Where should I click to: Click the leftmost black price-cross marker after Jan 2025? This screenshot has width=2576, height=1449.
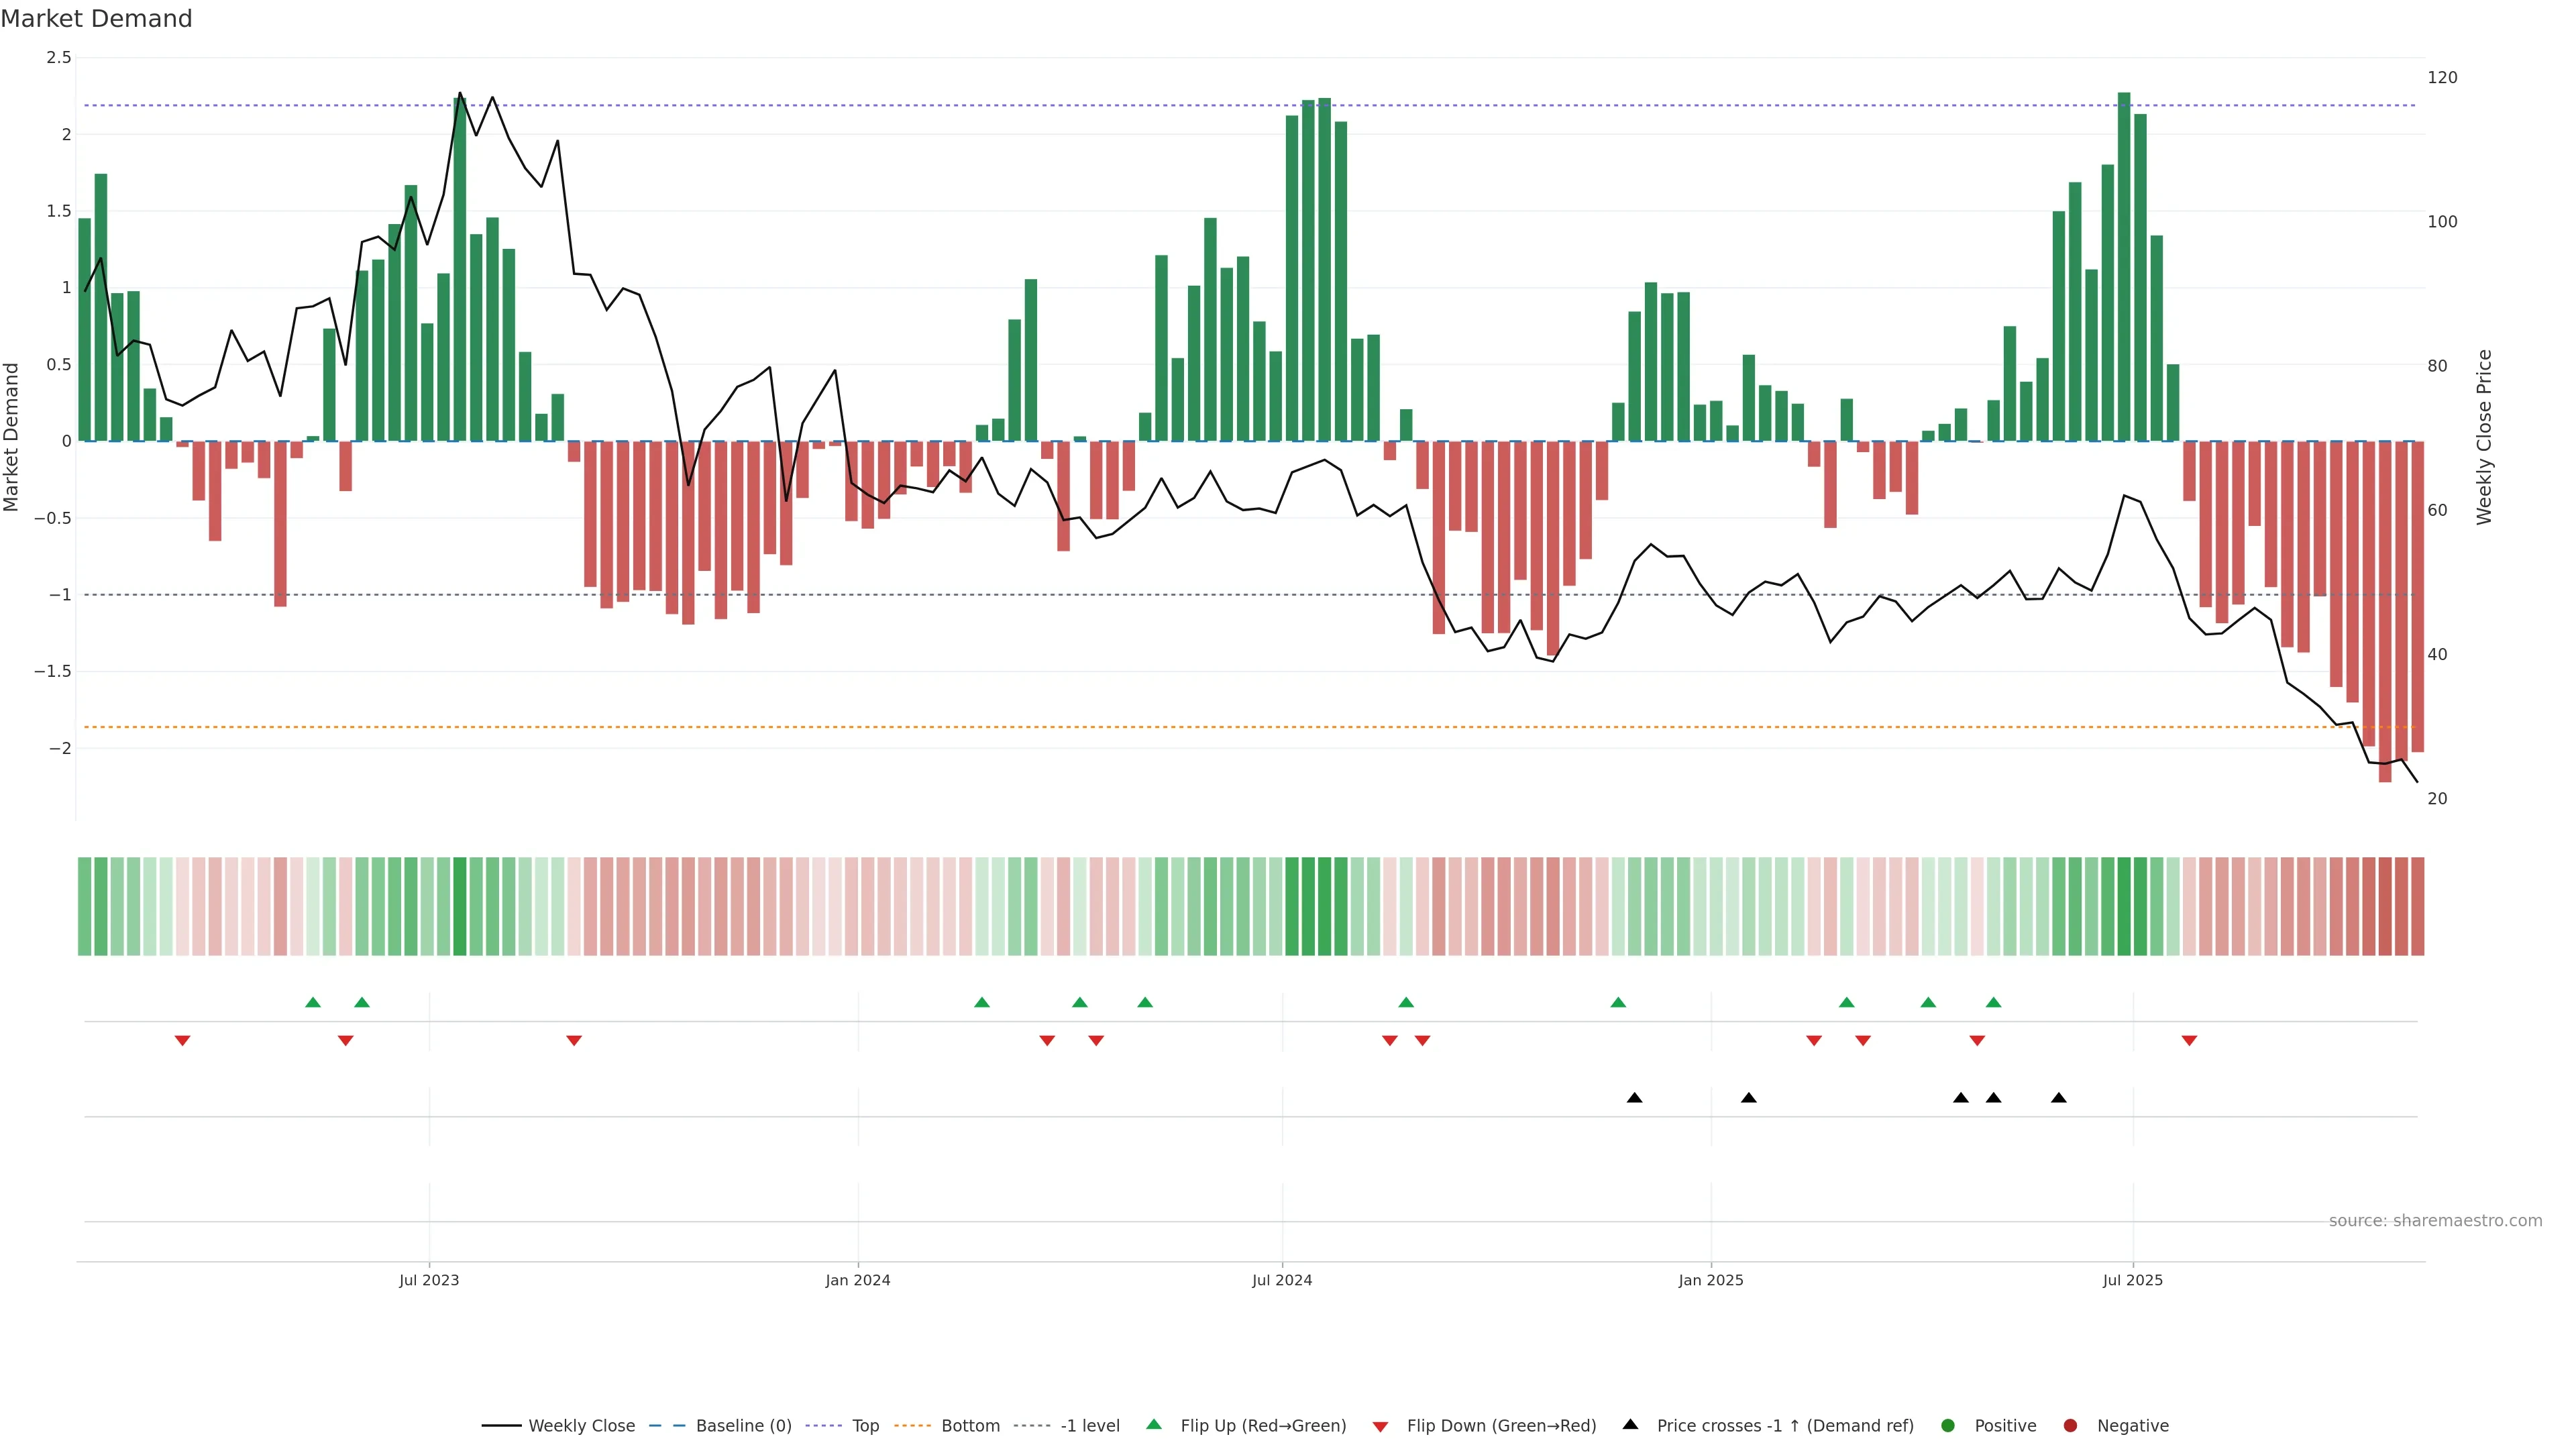tap(1748, 1098)
